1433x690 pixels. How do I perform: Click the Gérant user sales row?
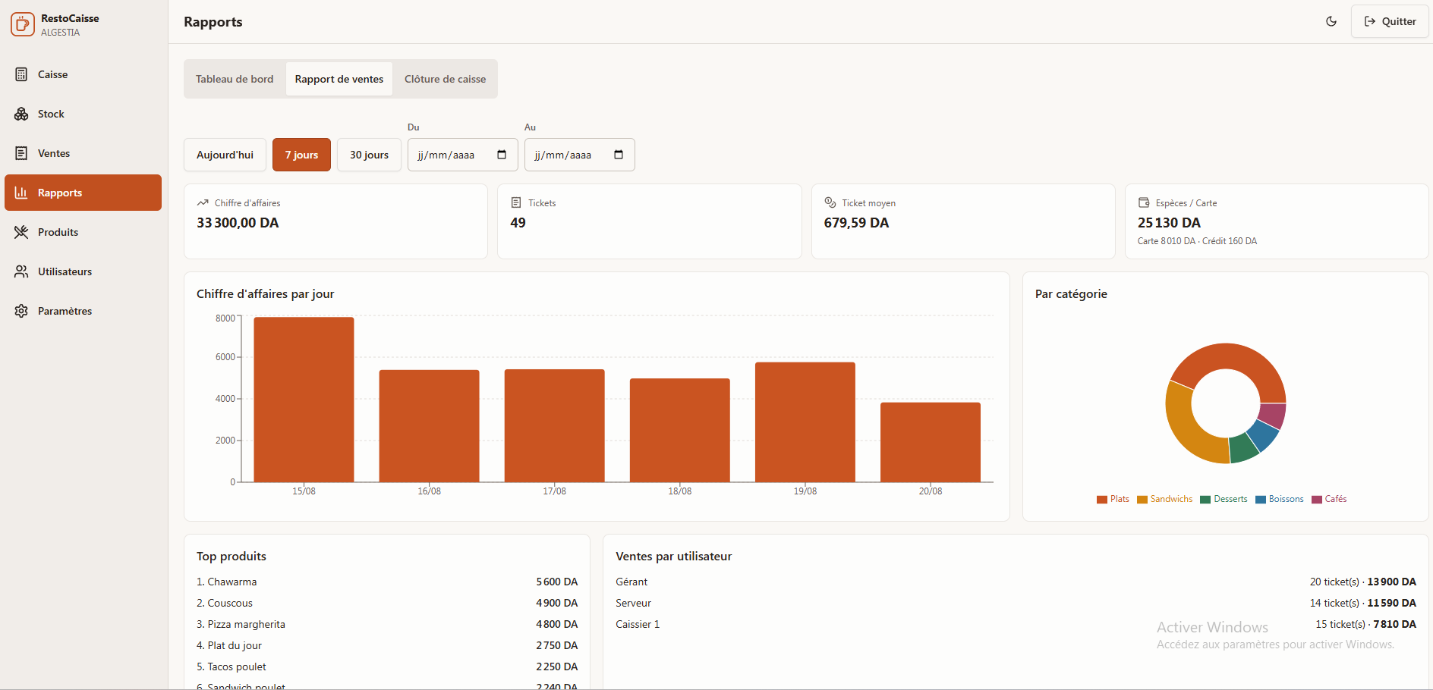coord(1016,582)
